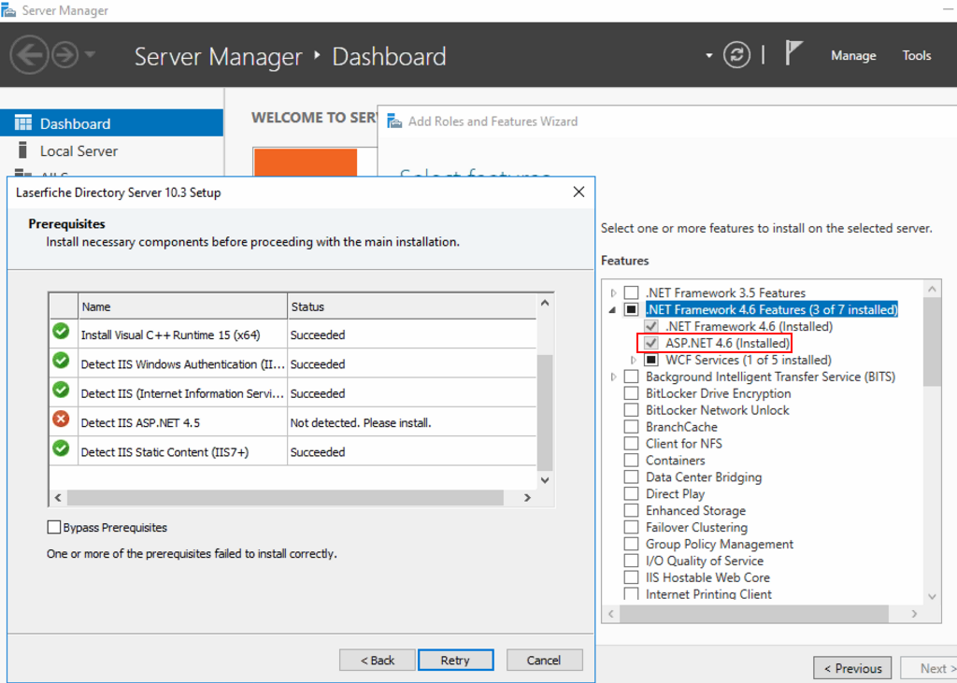
Task: Click Previous in the Features wizard
Action: pyautogui.click(x=852, y=668)
